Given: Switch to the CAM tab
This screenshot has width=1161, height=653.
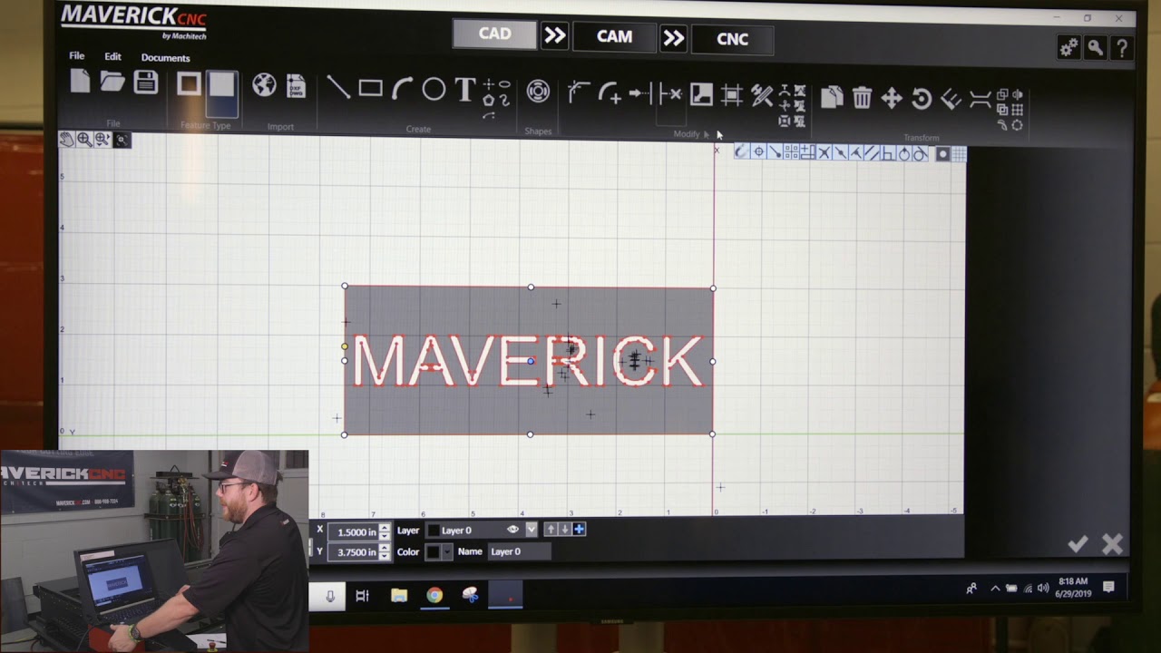Looking at the screenshot, I should [614, 36].
